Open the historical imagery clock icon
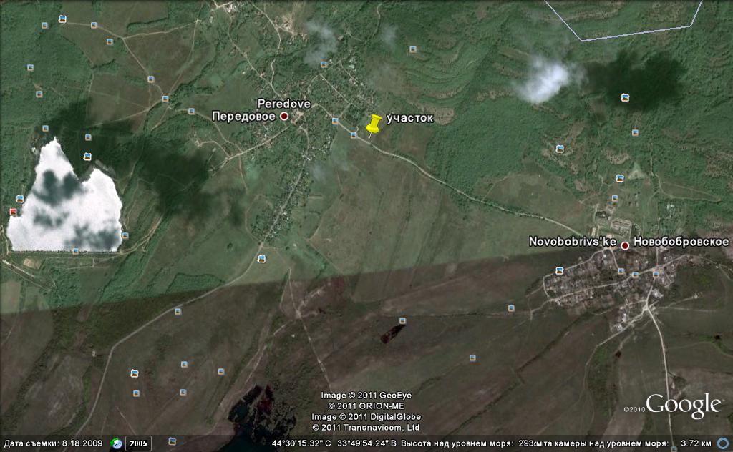Screen dimensions: 733x452 coord(116,443)
